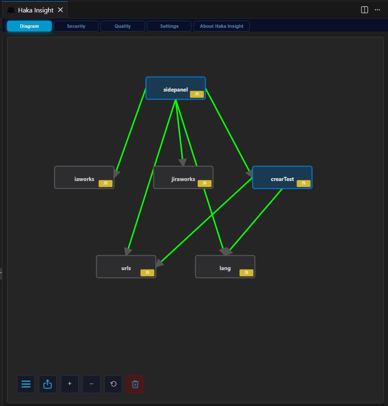Select the crearTest node
The width and height of the screenshot is (388, 406).
tap(282, 177)
